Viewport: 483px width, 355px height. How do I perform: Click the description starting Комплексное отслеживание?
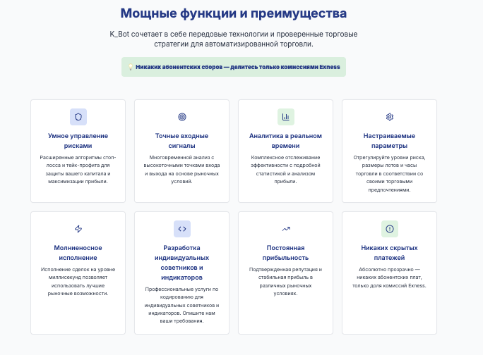tap(285, 169)
